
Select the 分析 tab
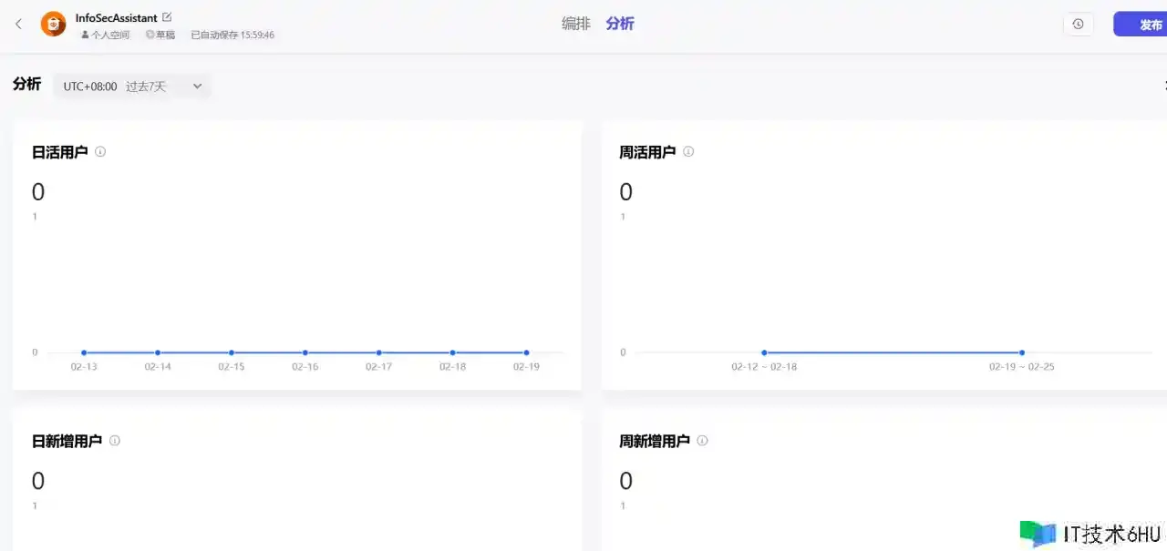pyautogui.click(x=620, y=24)
